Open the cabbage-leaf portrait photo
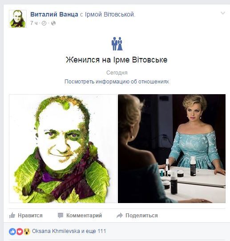 coord(63,149)
